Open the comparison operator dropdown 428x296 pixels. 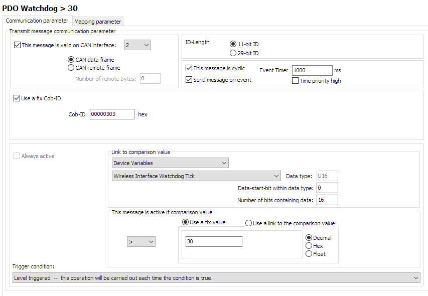pyautogui.click(x=141, y=242)
